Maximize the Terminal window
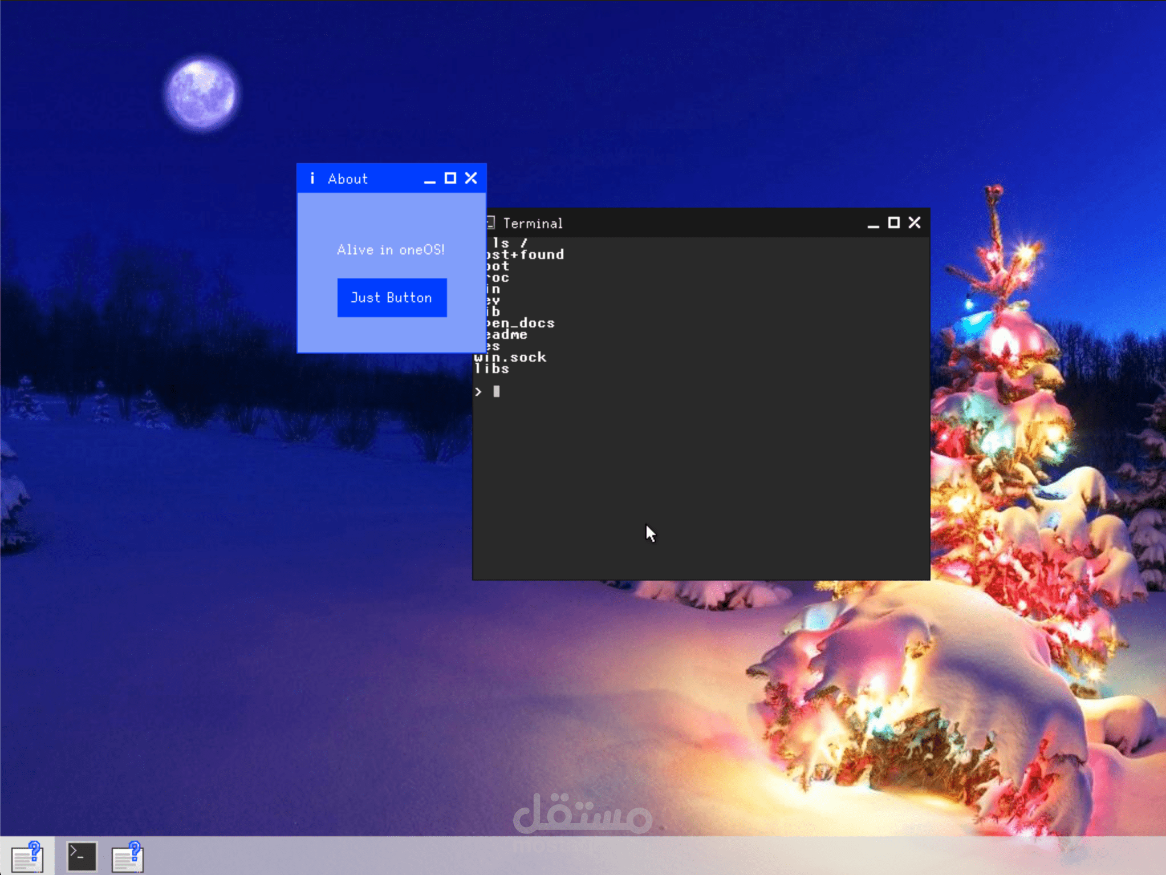This screenshot has width=1166, height=875. point(893,223)
